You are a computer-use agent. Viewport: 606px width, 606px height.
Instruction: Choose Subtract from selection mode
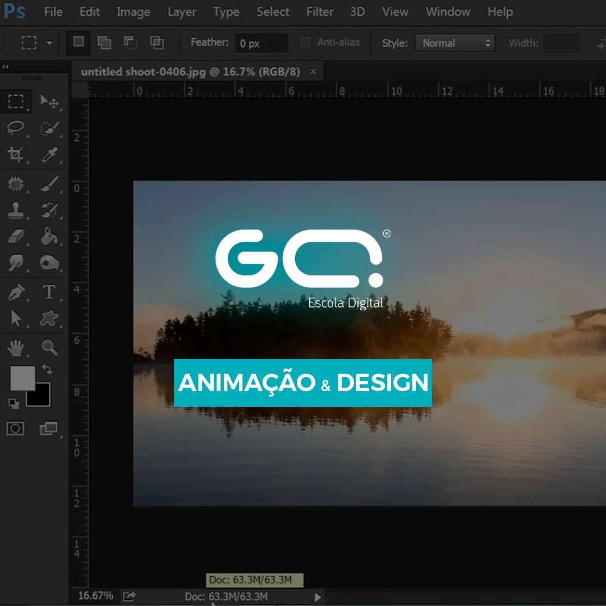click(x=131, y=42)
